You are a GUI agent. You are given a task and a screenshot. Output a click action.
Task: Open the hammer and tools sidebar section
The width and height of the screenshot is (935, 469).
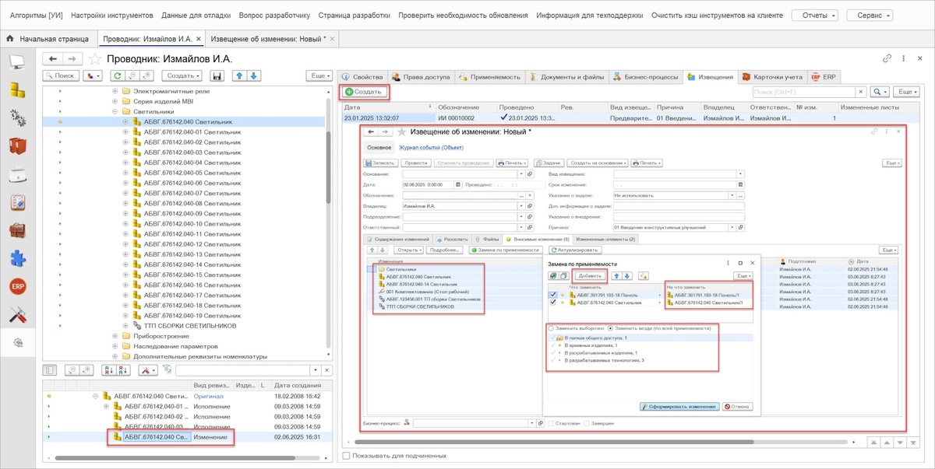pyautogui.click(x=17, y=314)
